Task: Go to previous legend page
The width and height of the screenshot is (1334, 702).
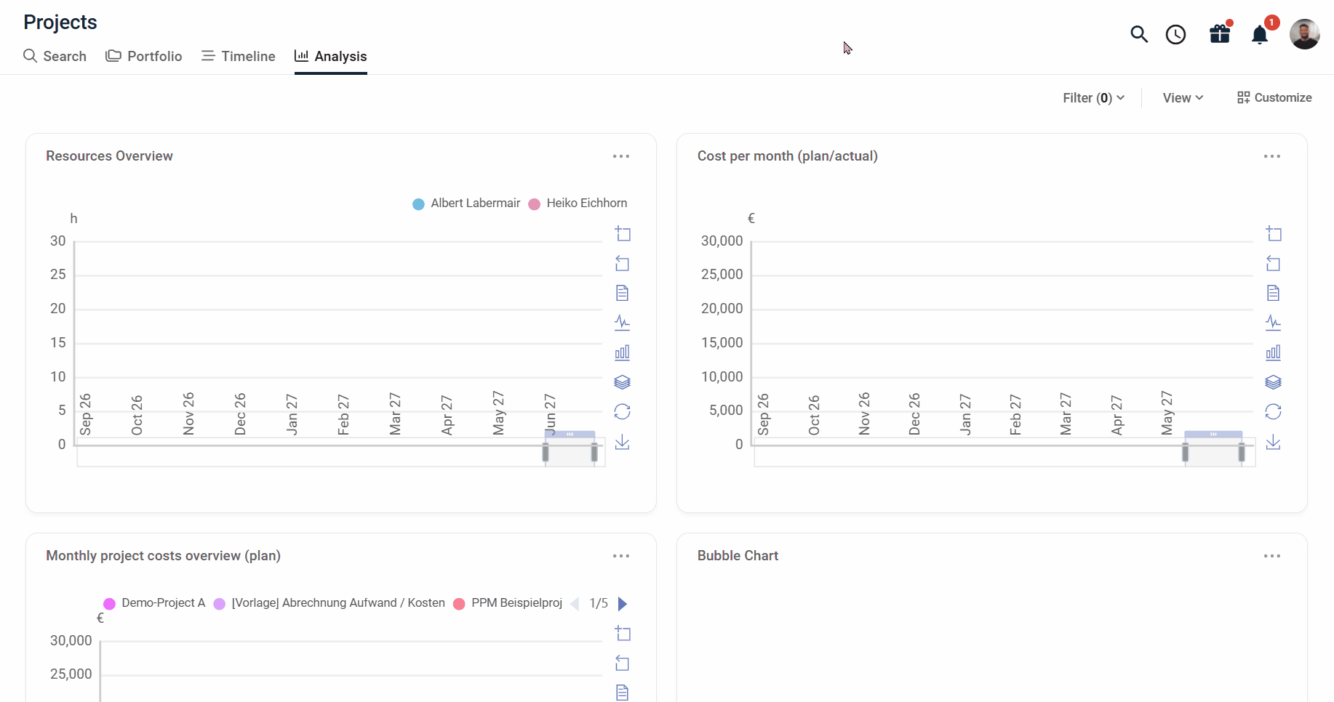Action: click(575, 604)
